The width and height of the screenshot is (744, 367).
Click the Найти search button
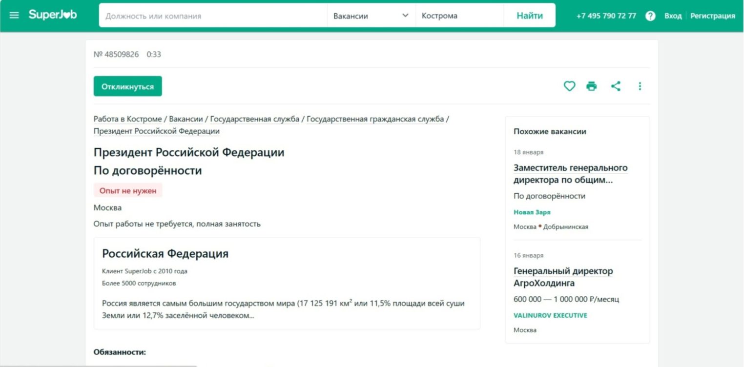[530, 16]
